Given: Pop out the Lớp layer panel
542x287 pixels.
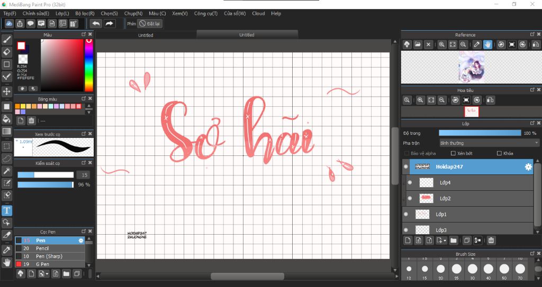Looking at the screenshot, I should coord(532,123).
